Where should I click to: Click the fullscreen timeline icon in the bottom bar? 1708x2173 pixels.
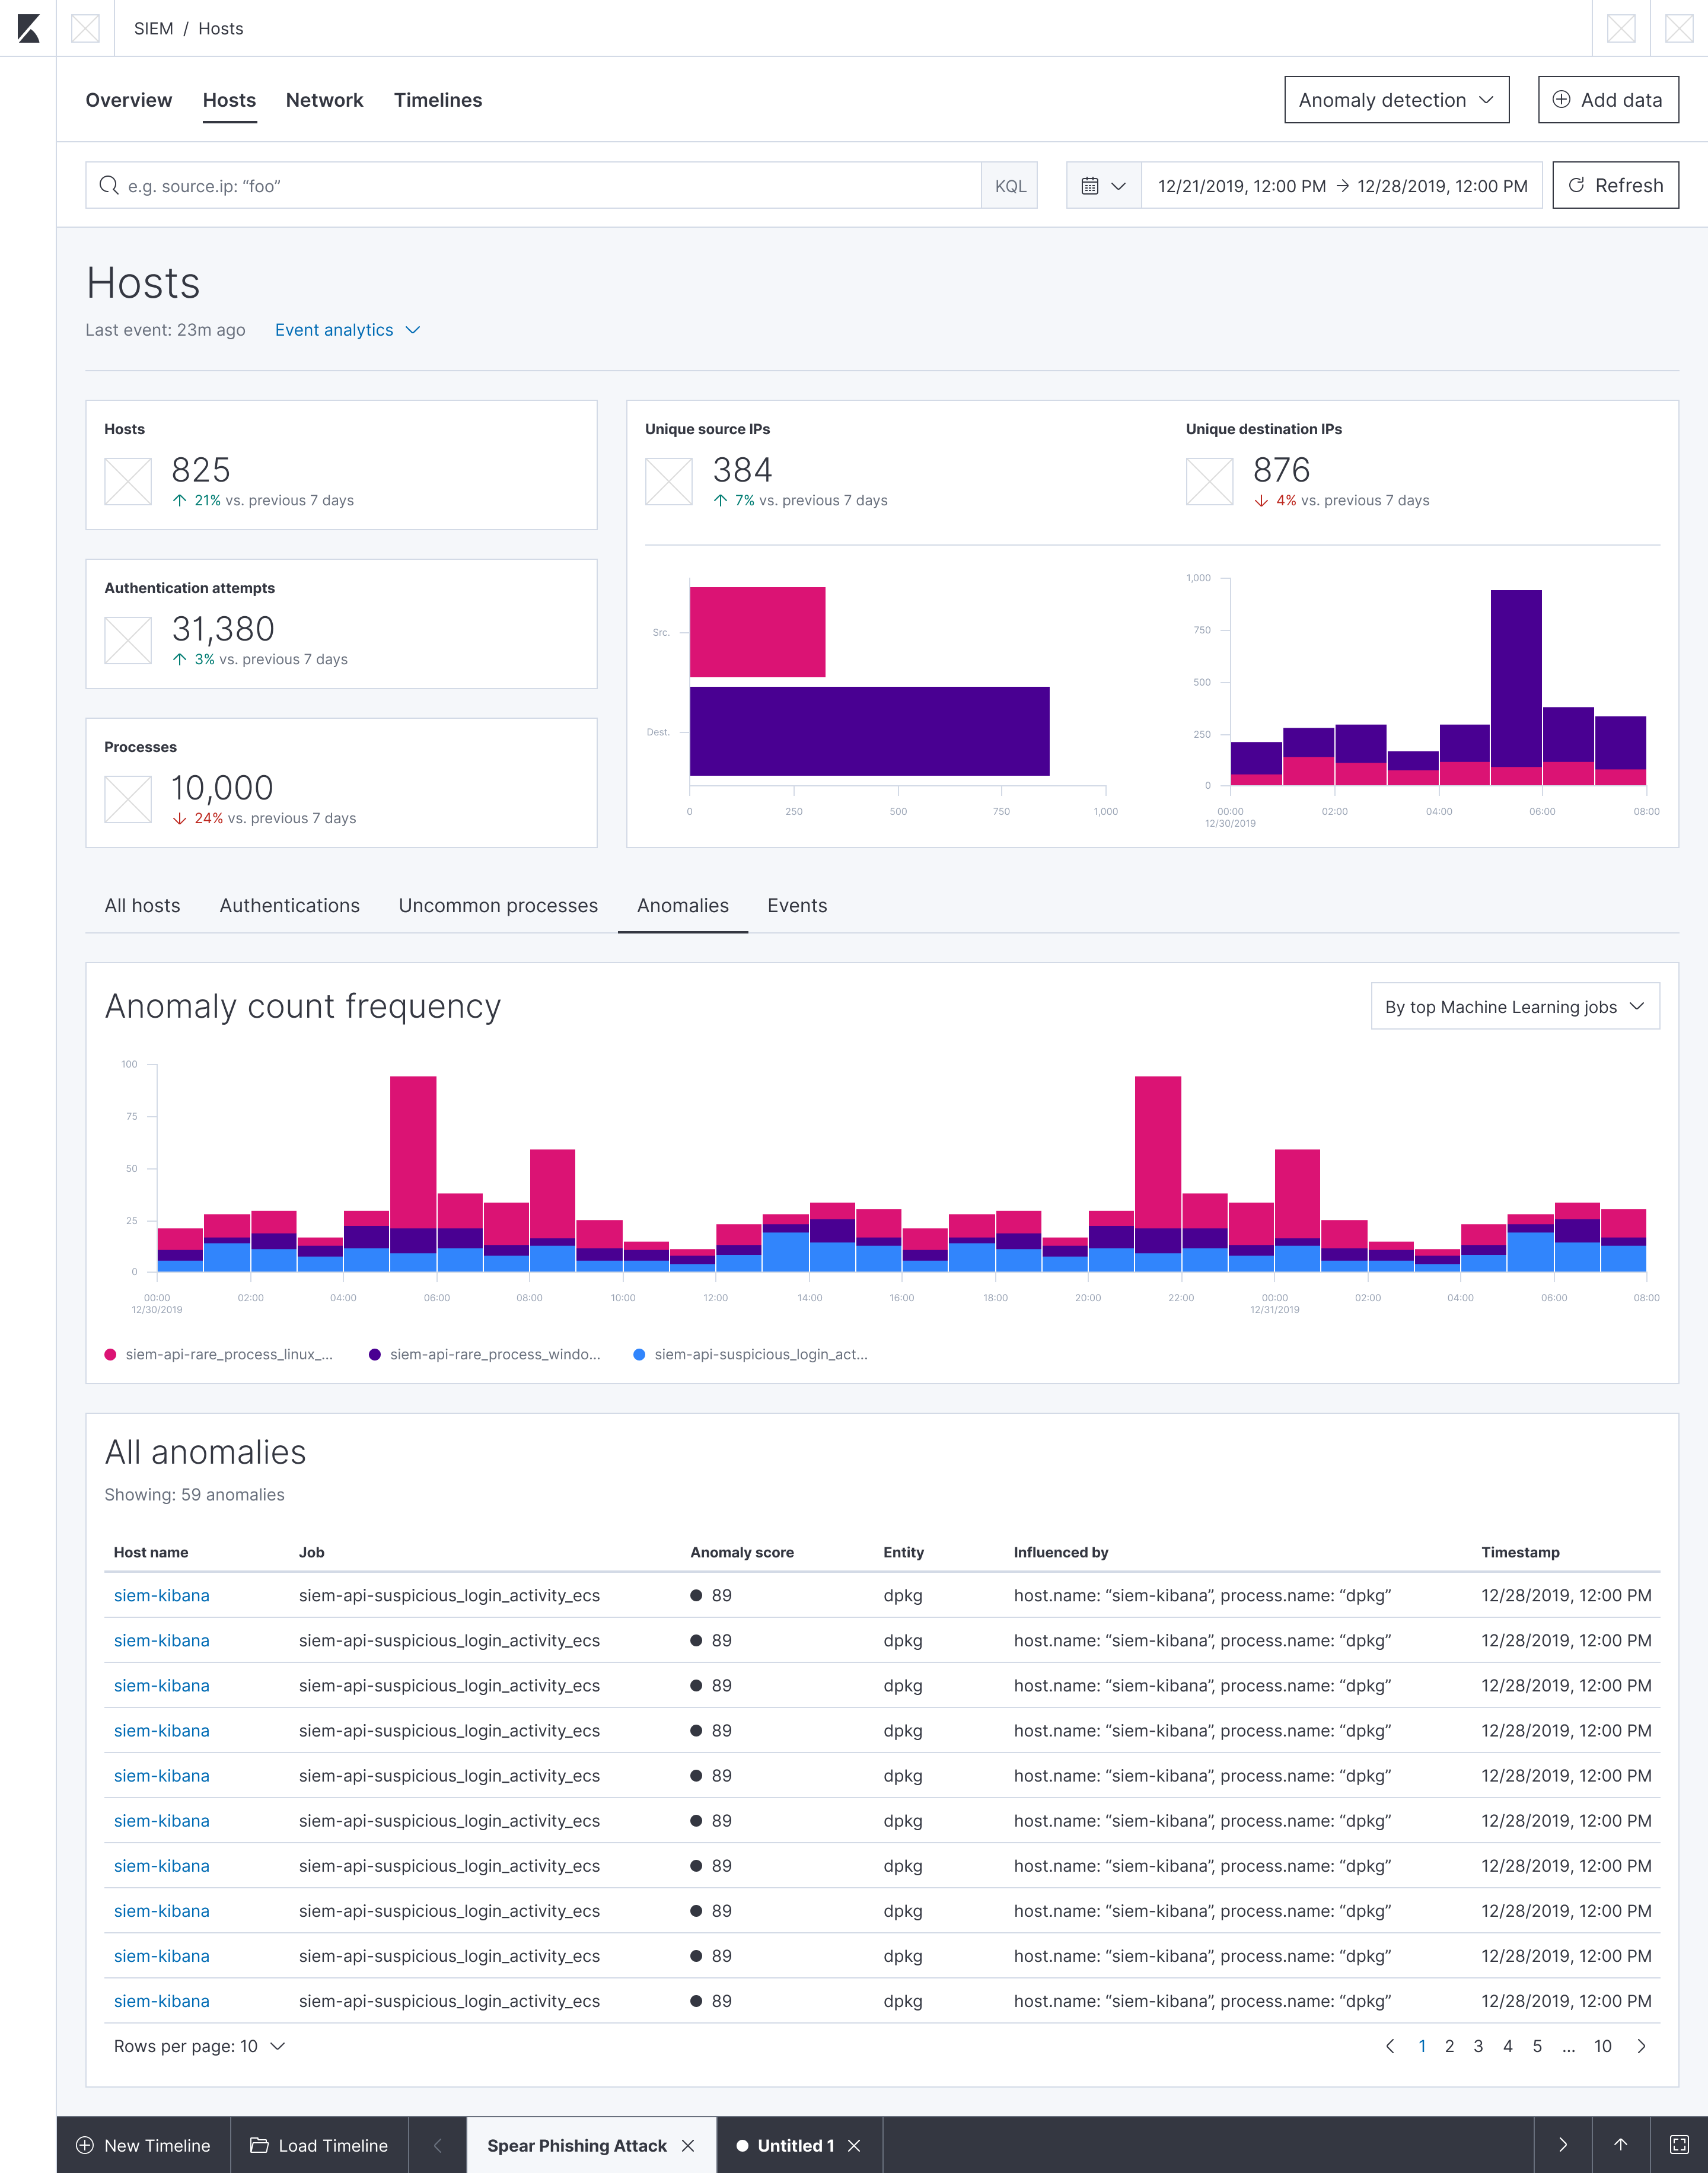(1679, 2145)
